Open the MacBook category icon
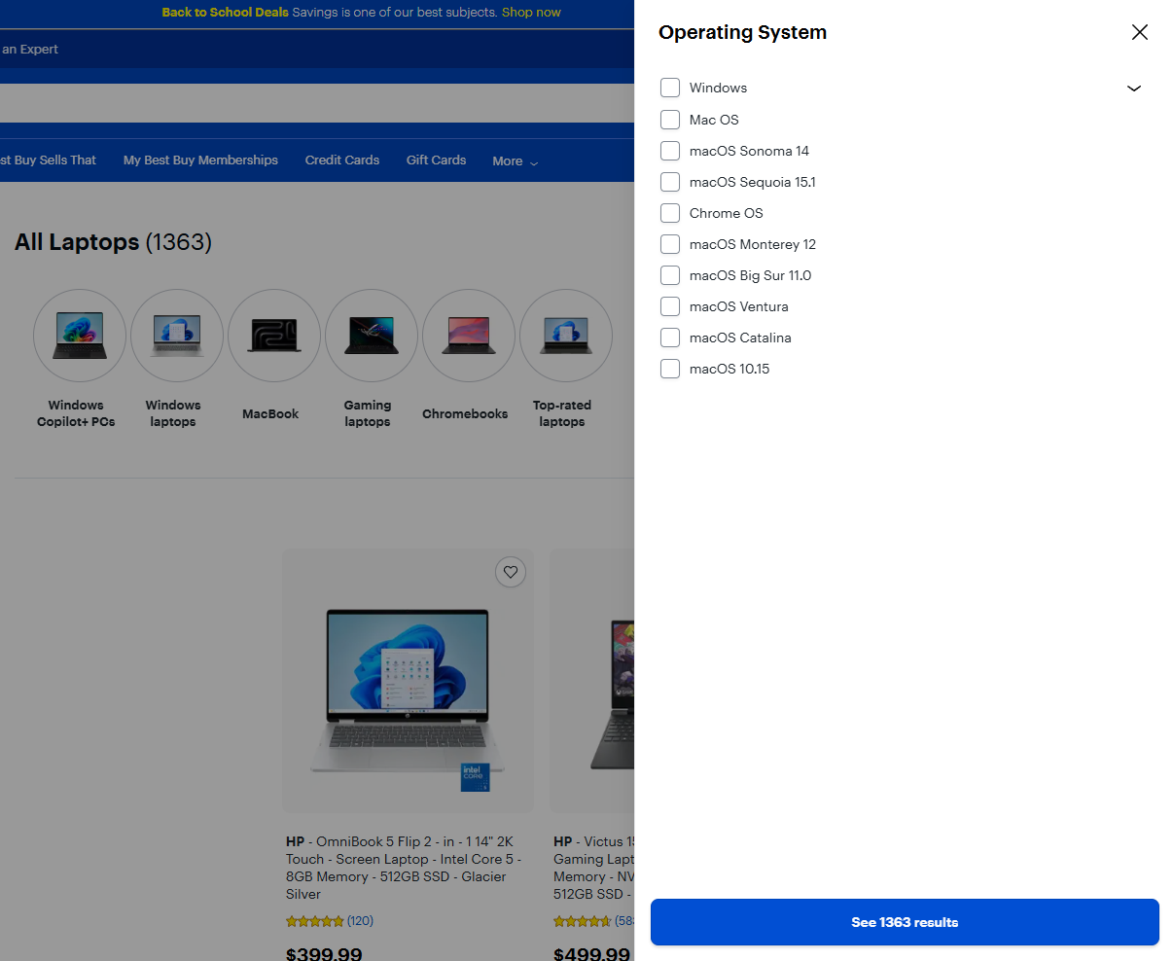 [x=274, y=336]
